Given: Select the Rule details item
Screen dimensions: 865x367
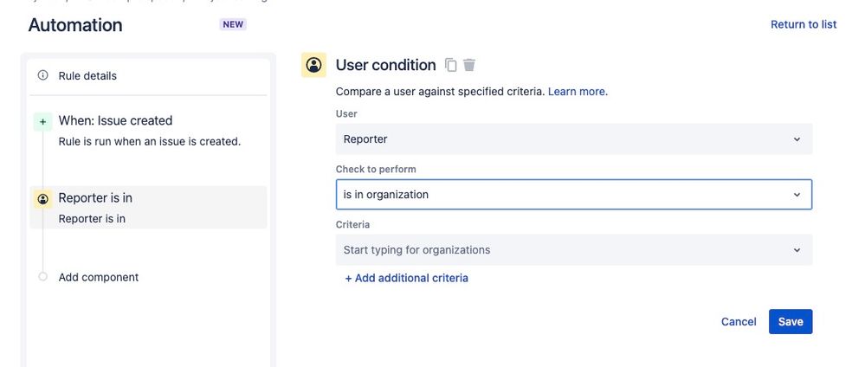Looking at the screenshot, I should [87, 76].
